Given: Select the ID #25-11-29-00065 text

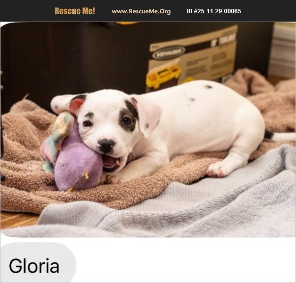Looking at the screenshot, I should pyautogui.click(x=214, y=11).
